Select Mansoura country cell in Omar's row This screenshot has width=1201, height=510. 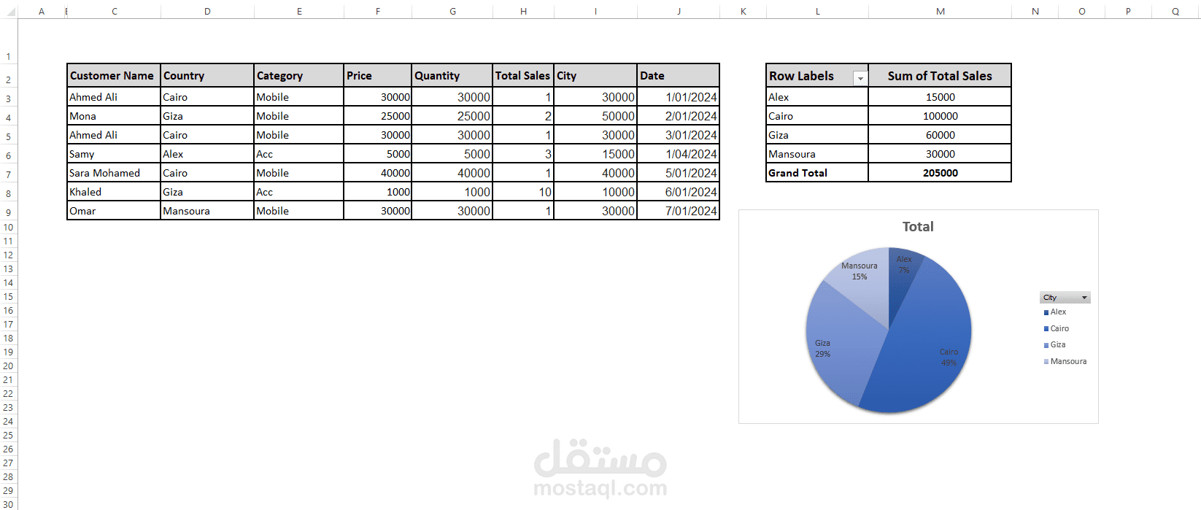tap(207, 211)
